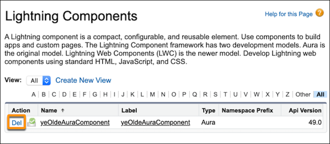Screen dimensions: 330x144
Task: Open yeOldeAuraComponent from the Name column
Action: [x=75, y=123]
